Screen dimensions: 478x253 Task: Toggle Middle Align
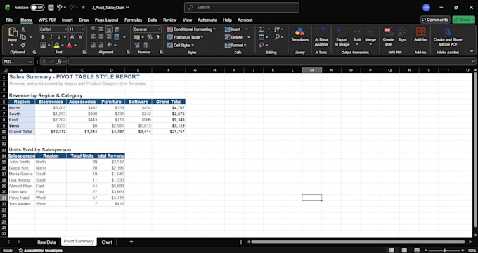(101, 29)
